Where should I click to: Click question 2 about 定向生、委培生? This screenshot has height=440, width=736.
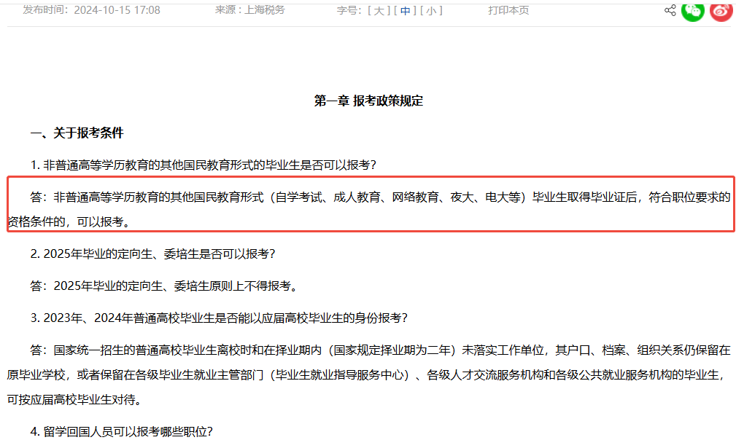coord(152,254)
